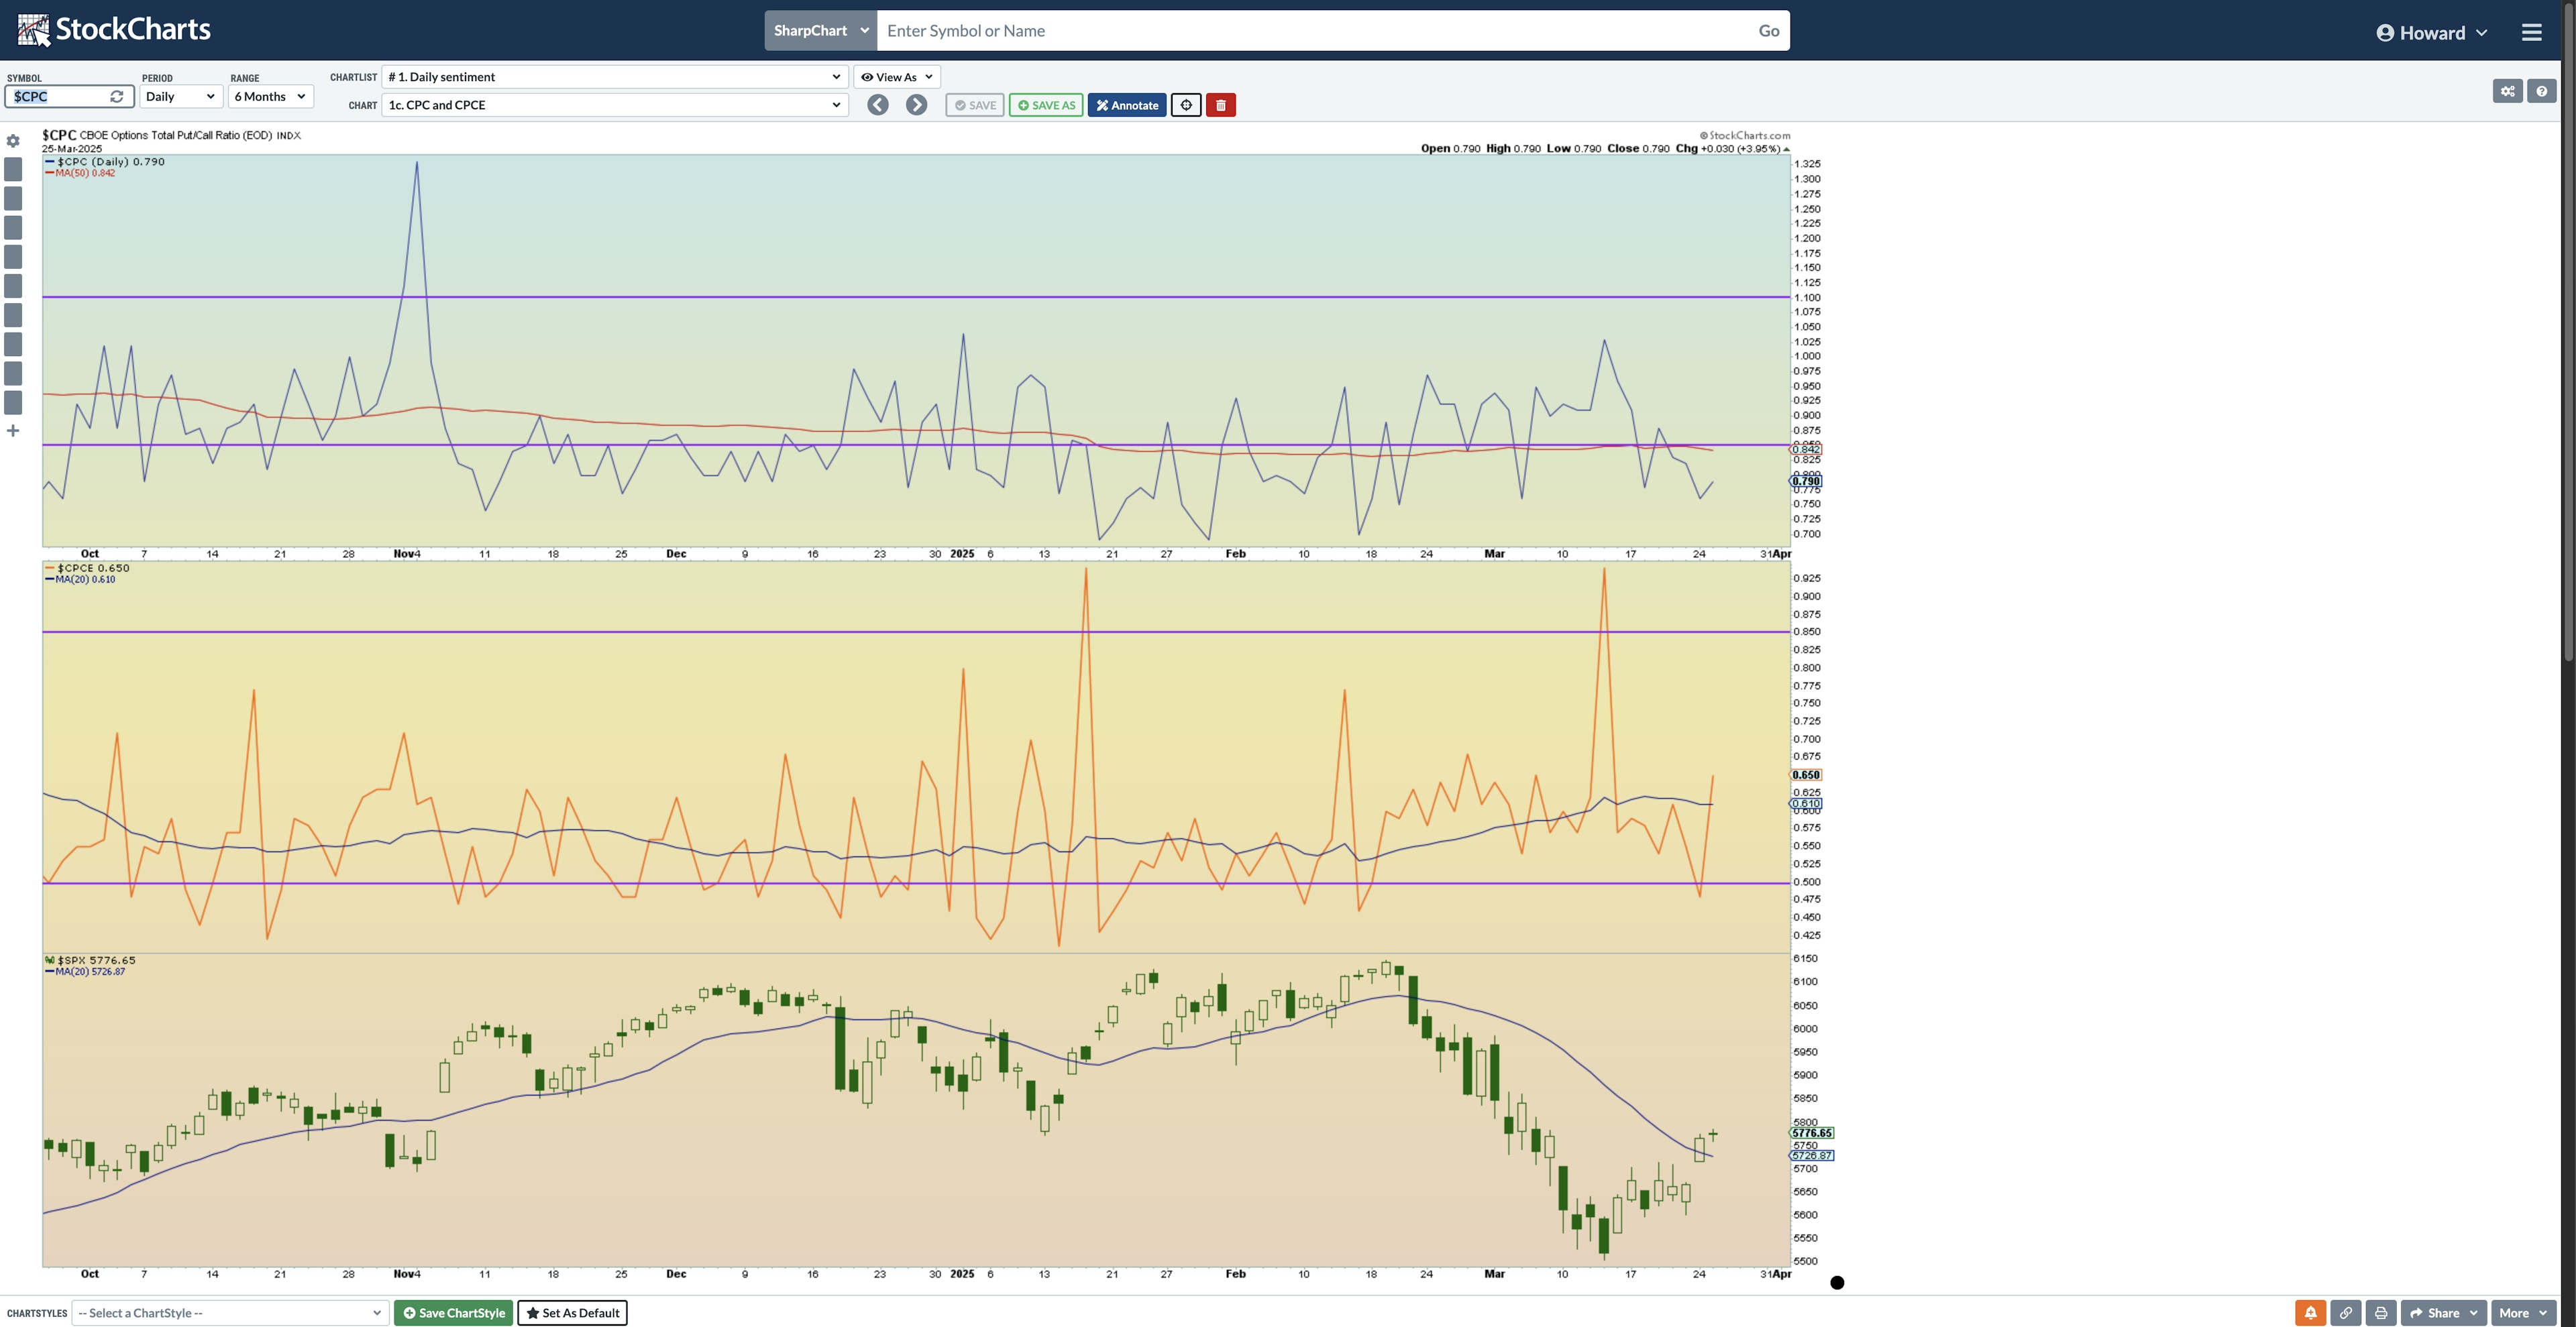2576x1327 pixels.
Task: Click the plus icon in the left sidebar
Action: coord(13,430)
